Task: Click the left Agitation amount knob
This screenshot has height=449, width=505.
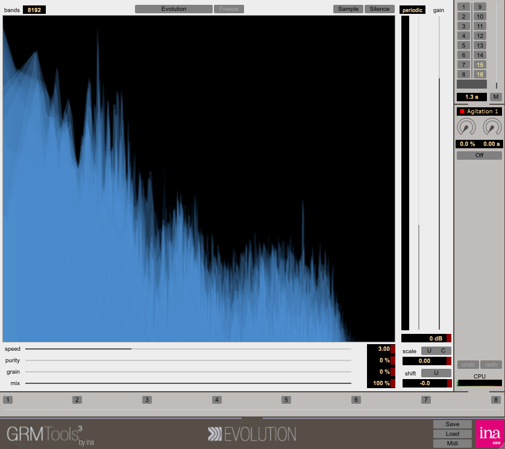Action: click(466, 127)
